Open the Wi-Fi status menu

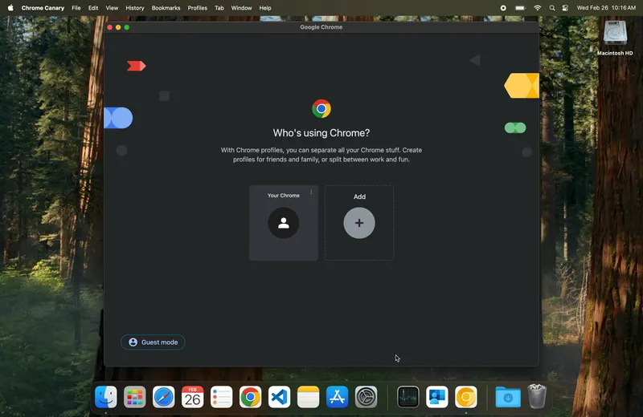pos(537,8)
